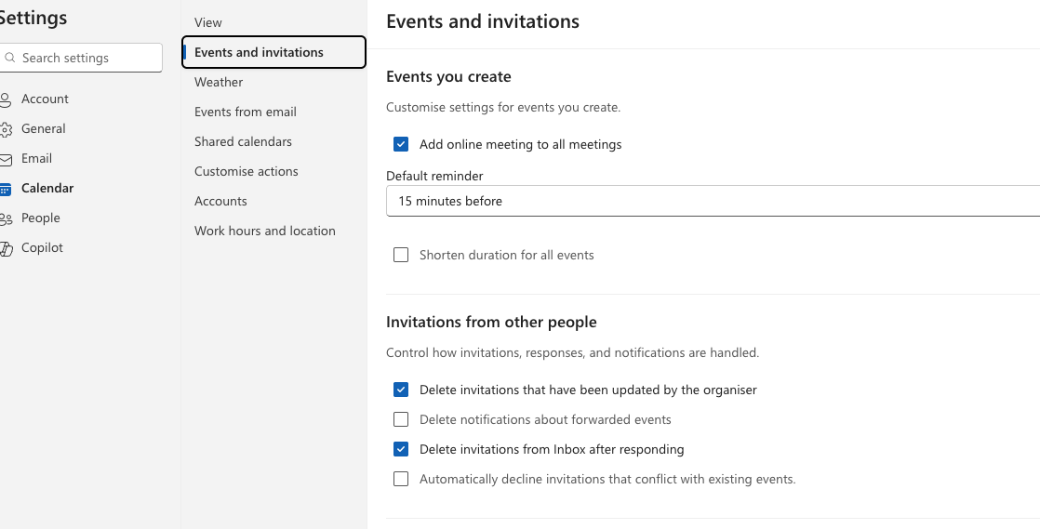Select Work hours and location
The image size is (1040, 529).
(265, 231)
